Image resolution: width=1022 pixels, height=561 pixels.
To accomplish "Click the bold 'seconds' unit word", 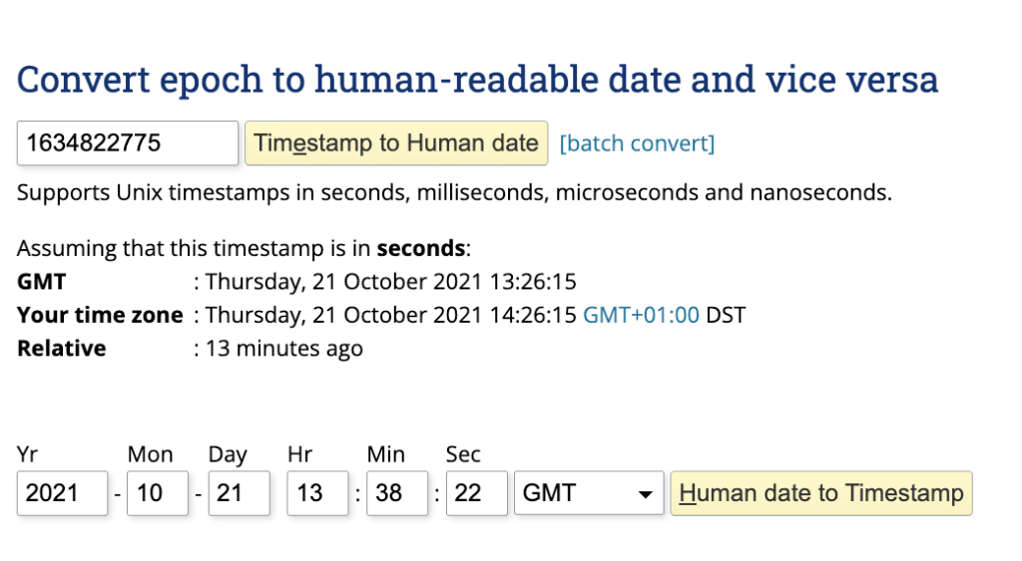I will coord(420,249).
